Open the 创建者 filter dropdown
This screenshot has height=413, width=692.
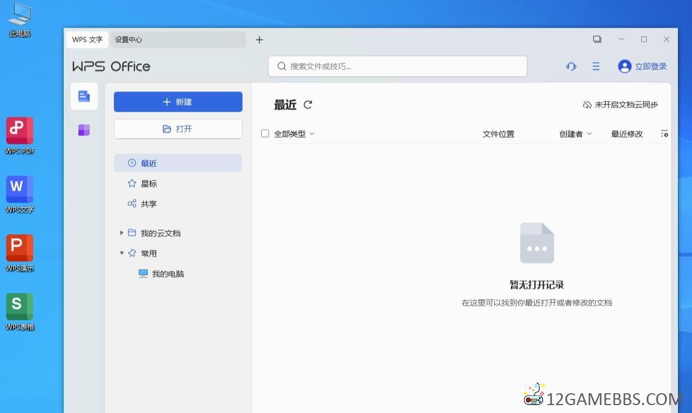(576, 134)
